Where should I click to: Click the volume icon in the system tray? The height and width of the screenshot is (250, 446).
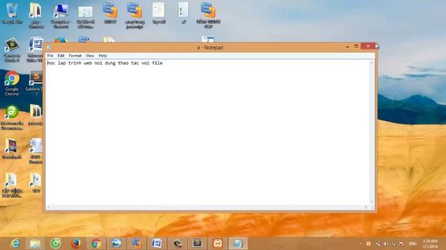[x=385, y=244]
